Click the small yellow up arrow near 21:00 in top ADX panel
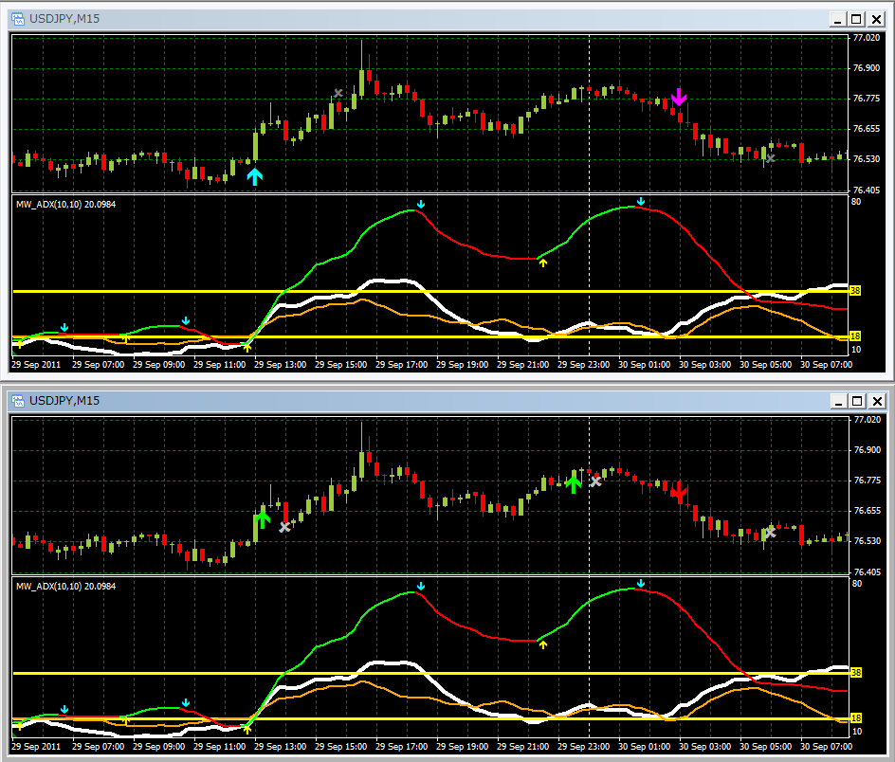Viewport: 895px width, 762px height. coord(543,263)
